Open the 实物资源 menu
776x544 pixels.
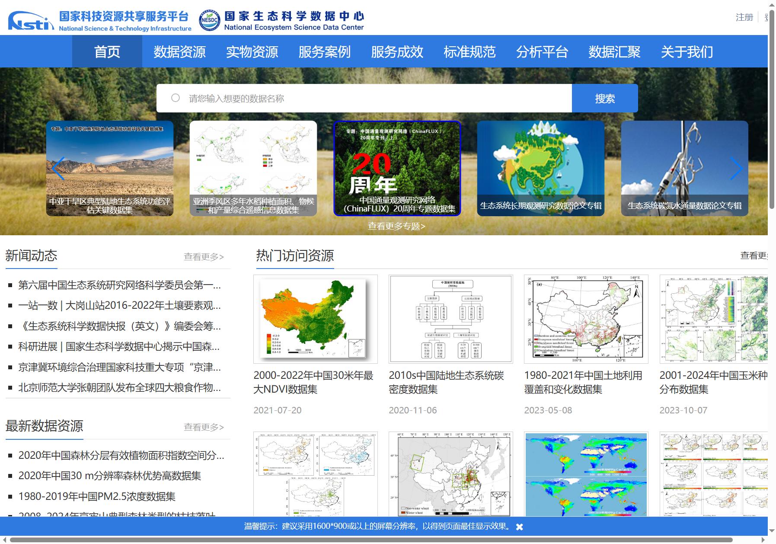click(x=252, y=51)
